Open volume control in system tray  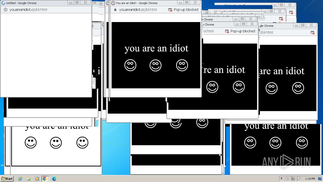pos(287,179)
